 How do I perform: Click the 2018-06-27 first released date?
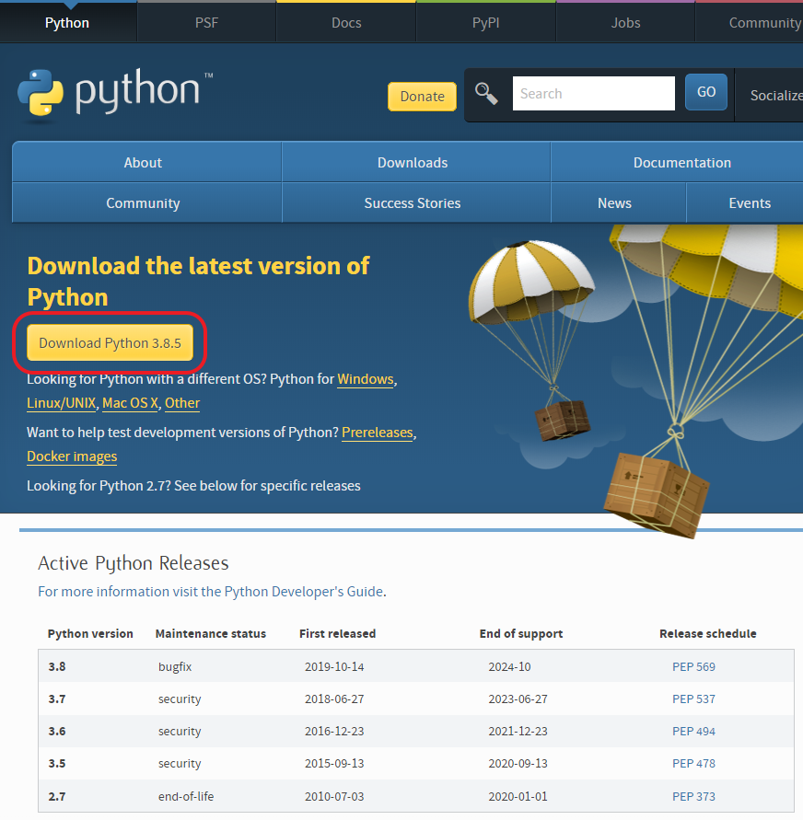click(334, 699)
